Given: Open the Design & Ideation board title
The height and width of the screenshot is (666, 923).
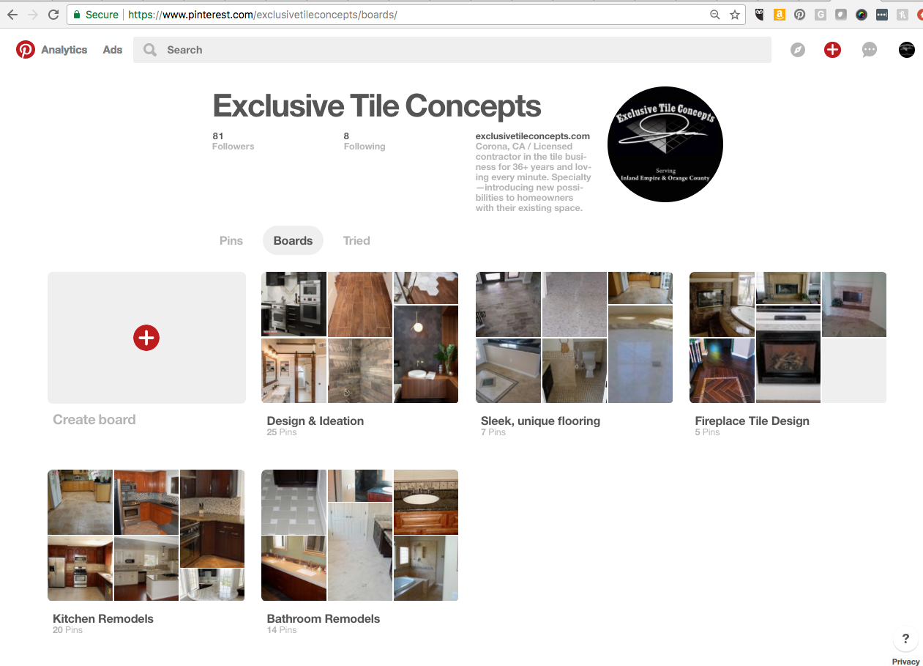Looking at the screenshot, I should point(315,421).
